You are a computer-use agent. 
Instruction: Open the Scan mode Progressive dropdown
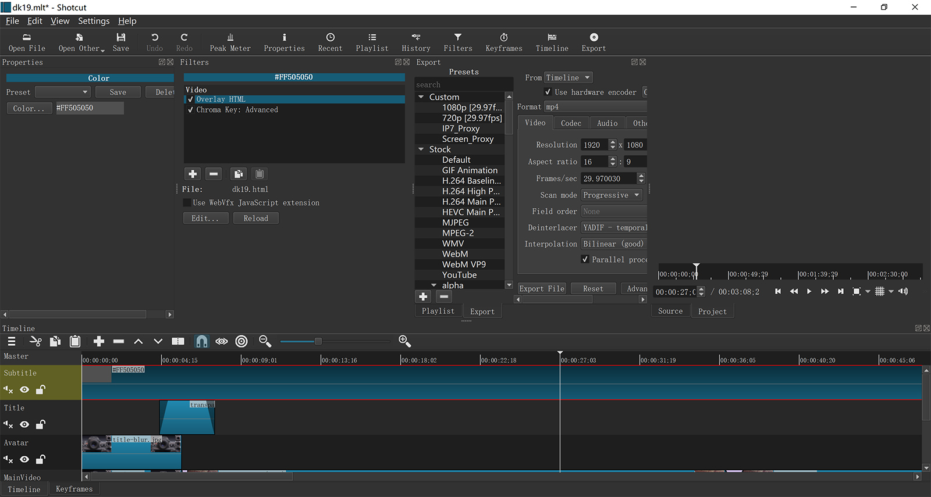tap(612, 195)
